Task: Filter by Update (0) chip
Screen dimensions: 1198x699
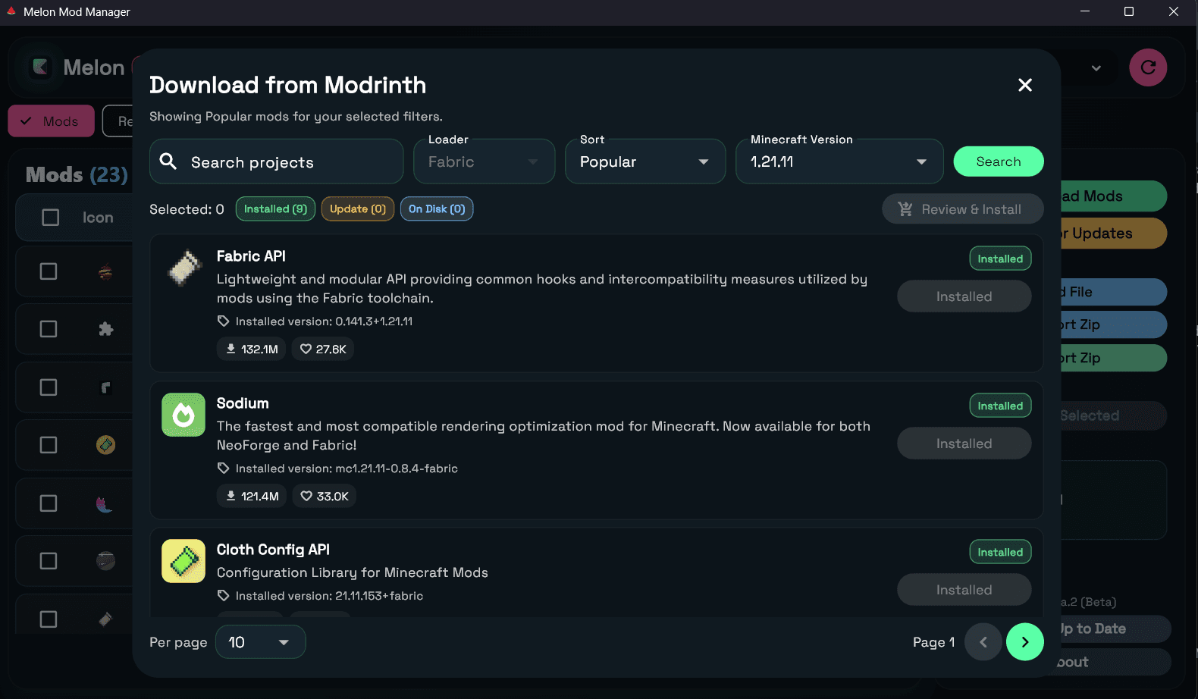Action: tap(358, 209)
